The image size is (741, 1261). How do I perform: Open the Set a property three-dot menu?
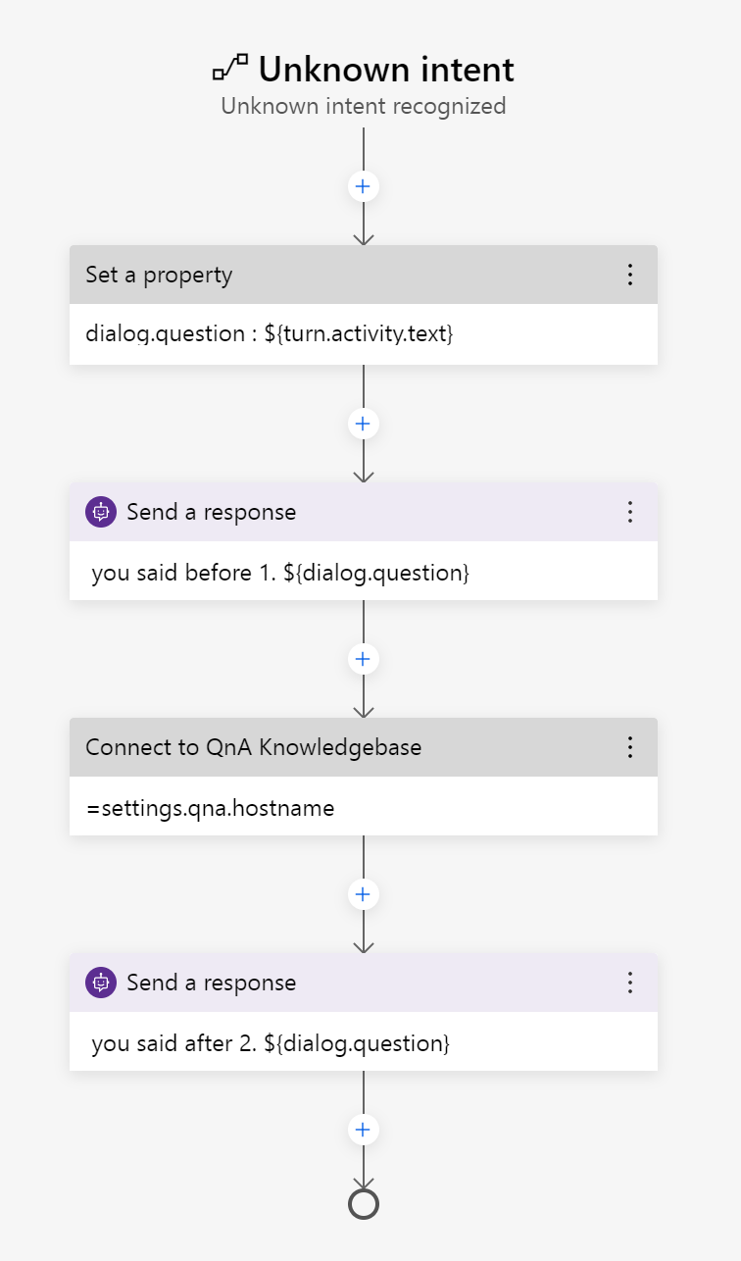[630, 275]
